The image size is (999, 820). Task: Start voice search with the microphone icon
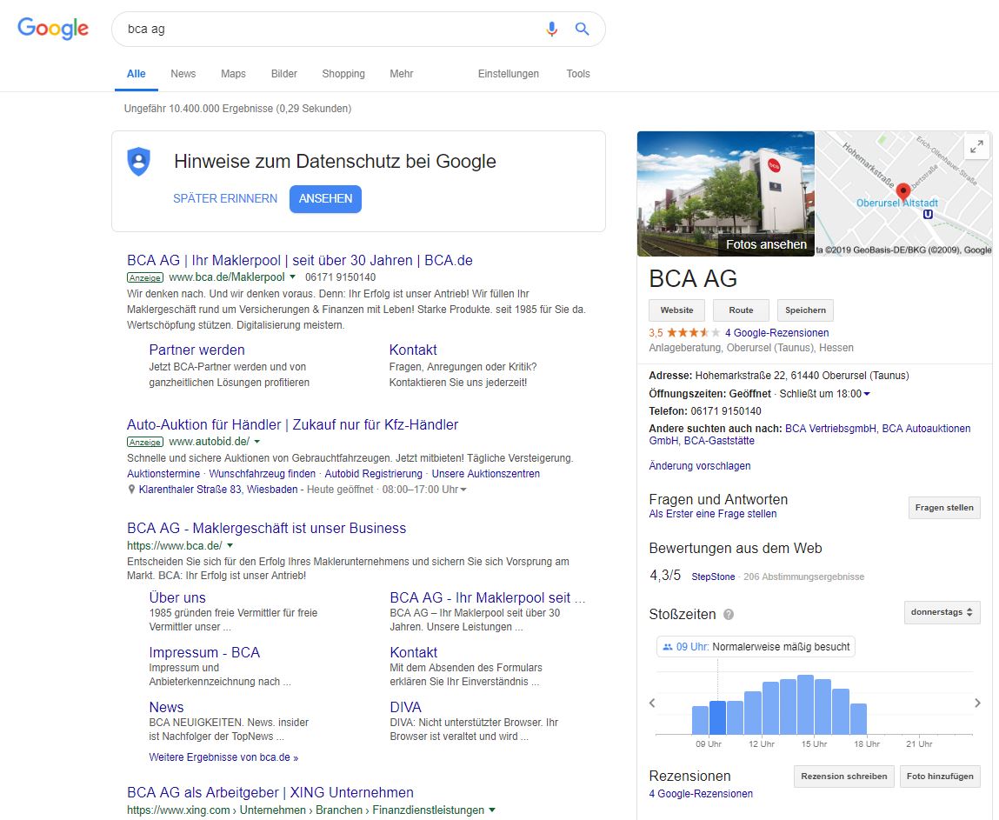[552, 29]
